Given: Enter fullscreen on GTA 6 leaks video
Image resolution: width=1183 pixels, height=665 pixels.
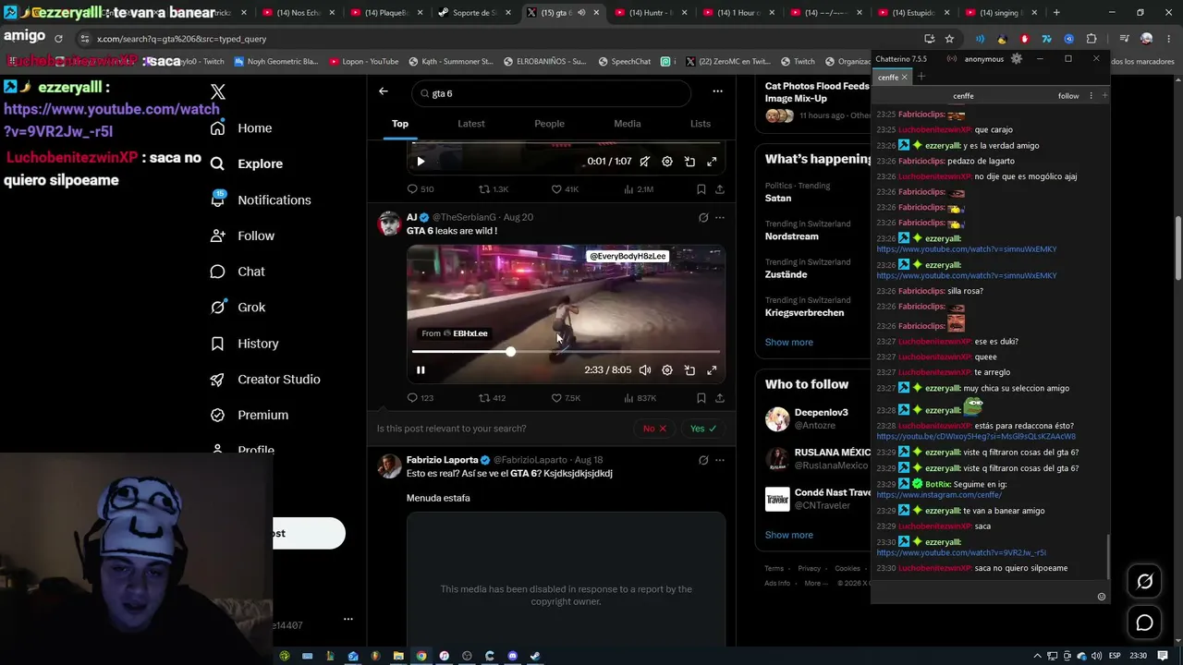Looking at the screenshot, I should (x=712, y=370).
